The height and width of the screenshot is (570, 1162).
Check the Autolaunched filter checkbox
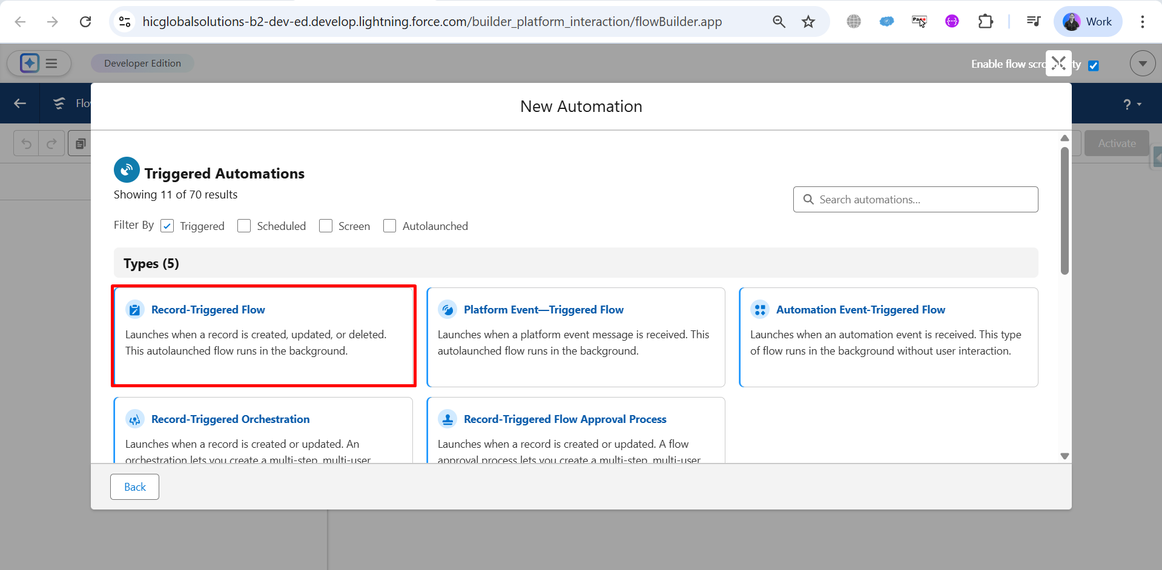(x=390, y=226)
